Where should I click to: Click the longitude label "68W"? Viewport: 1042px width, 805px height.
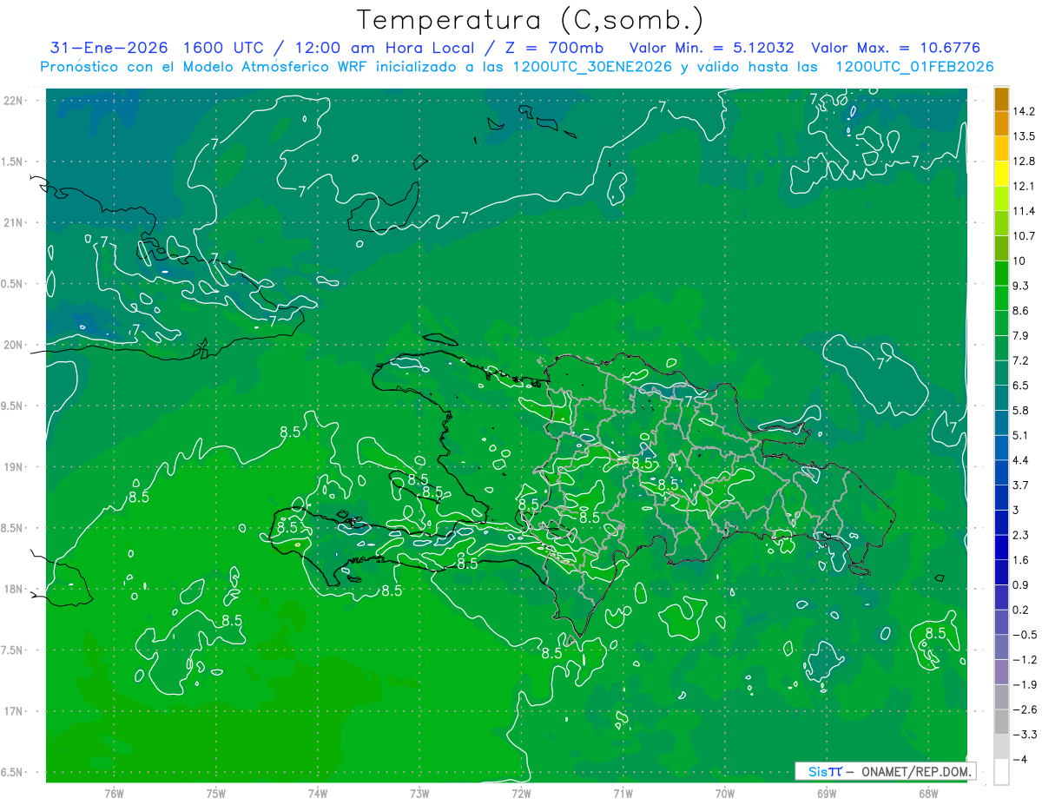pyautogui.click(x=927, y=793)
